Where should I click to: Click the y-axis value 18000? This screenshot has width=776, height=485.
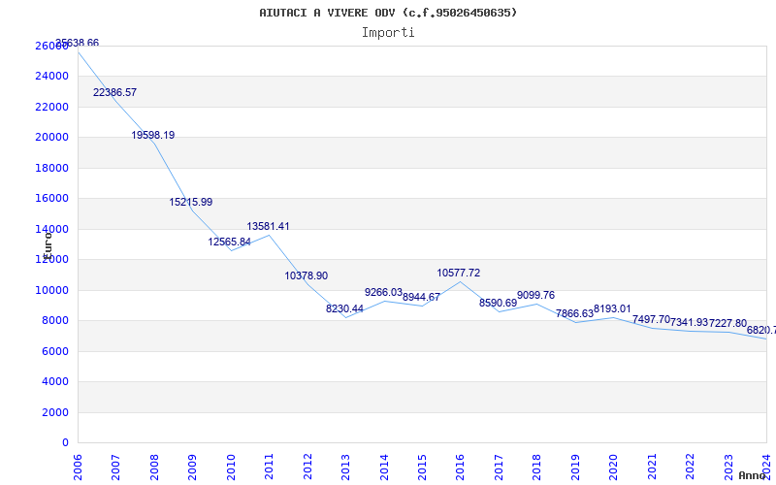coord(51,168)
